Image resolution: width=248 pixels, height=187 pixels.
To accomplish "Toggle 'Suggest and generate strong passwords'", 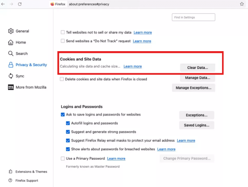I will point(68,132).
